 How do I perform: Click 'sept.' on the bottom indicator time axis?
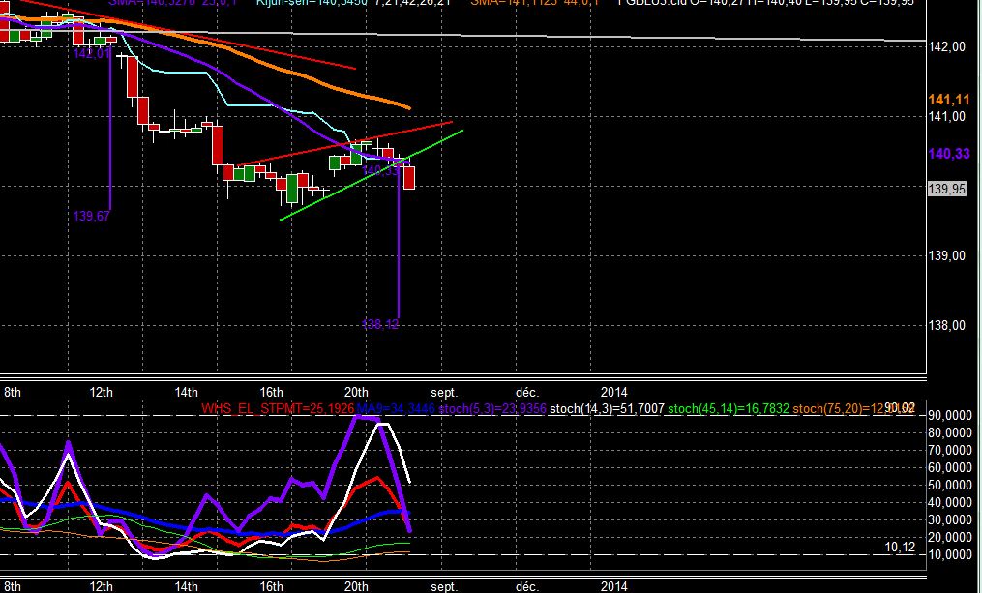[x=444, y=587]
